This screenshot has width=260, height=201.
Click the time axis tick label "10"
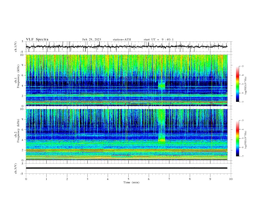231,179
